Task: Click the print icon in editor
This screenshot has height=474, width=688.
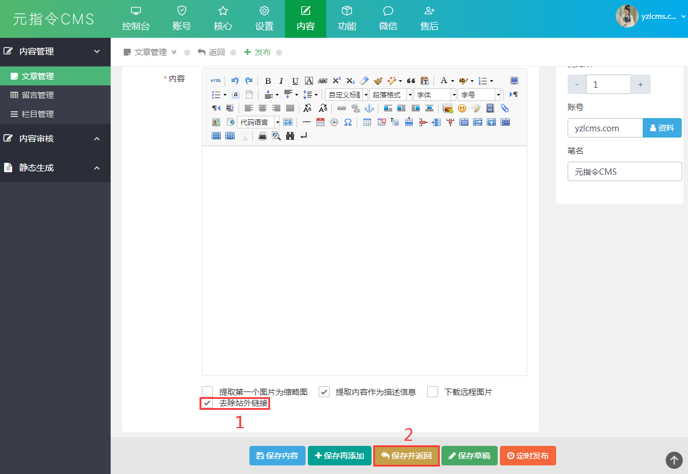Action: pos(263,136)
